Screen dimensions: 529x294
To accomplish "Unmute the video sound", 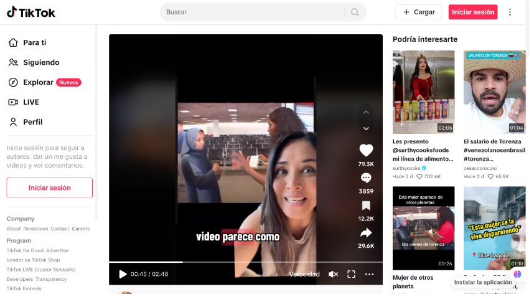I will [333, 274].
